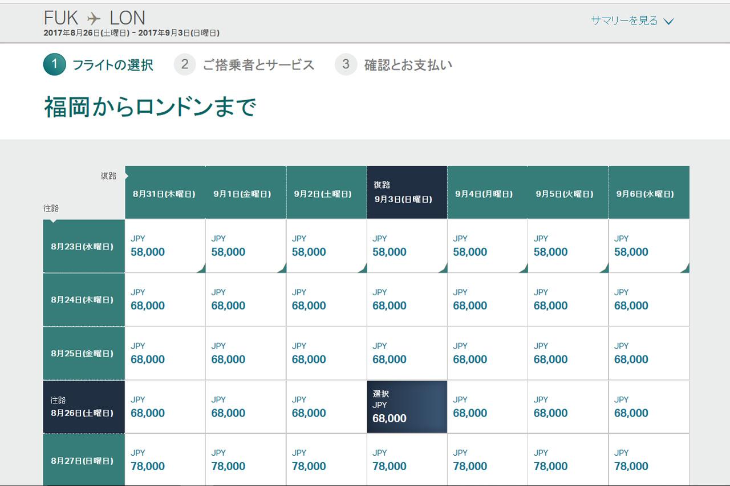The height and width of the screenshot is (486, 730).
Task: Choose 78,000 fare for 8月27日 and 9月5日
Action: coord(568,460)
